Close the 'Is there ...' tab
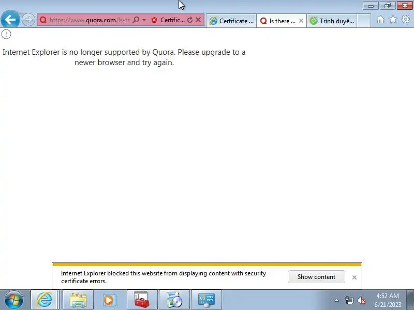Image resolution: width=414 pixels, height=310 pixels. [x=301, y=21]
